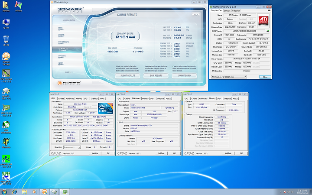Viewport: 312px width, 195px height.
Task: Click the CPU score value 17146
Action: point(138,52)
